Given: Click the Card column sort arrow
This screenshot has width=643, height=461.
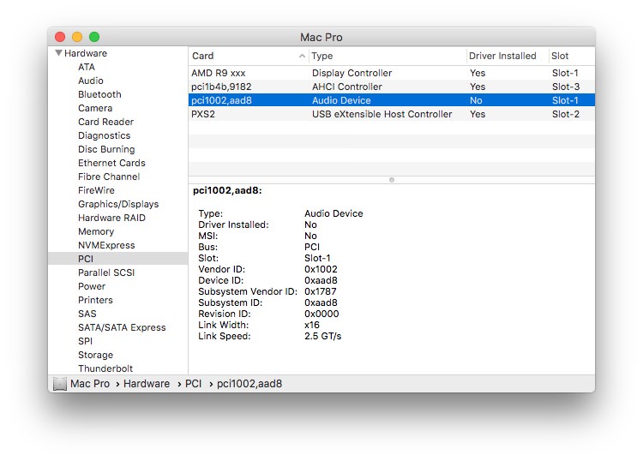Looking at the screenshot, I should click(302, 56).
